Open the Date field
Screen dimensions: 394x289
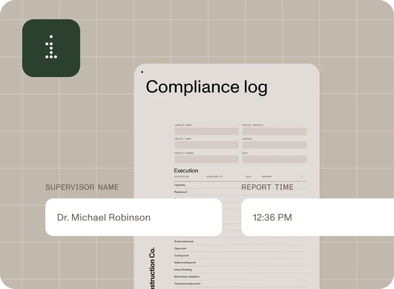tap(274, 159)
